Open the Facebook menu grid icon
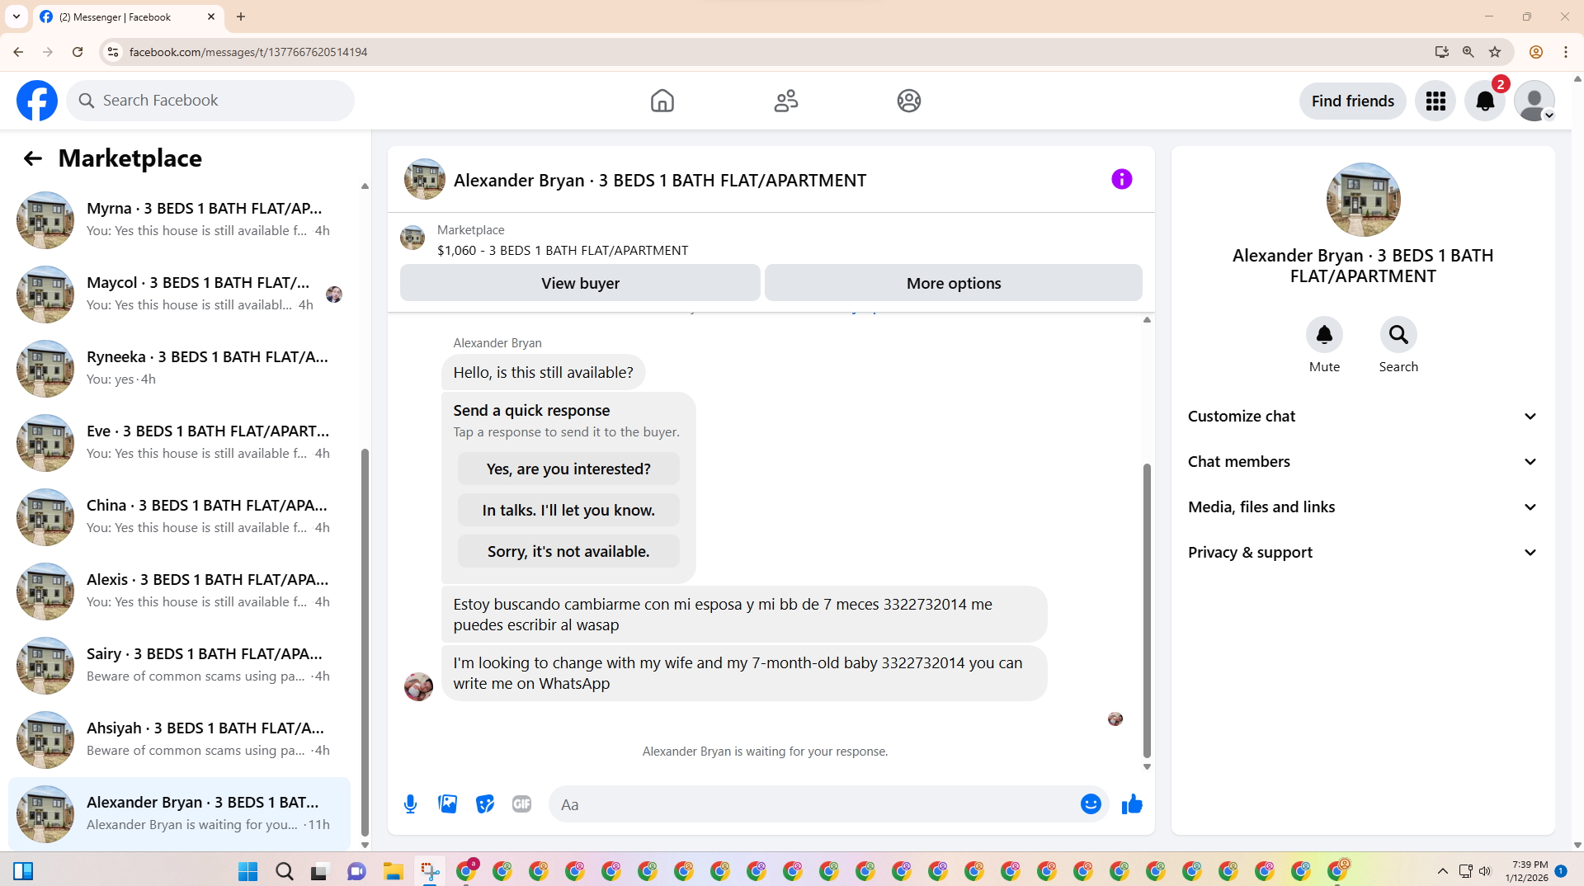 click(1435, 101)
